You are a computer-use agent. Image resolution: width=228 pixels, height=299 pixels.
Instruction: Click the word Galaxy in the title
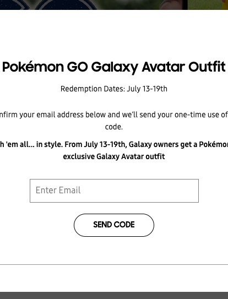[115, 67]
